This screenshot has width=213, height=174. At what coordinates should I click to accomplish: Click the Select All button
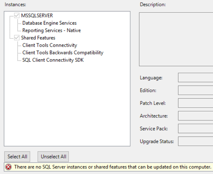[17, 157]
